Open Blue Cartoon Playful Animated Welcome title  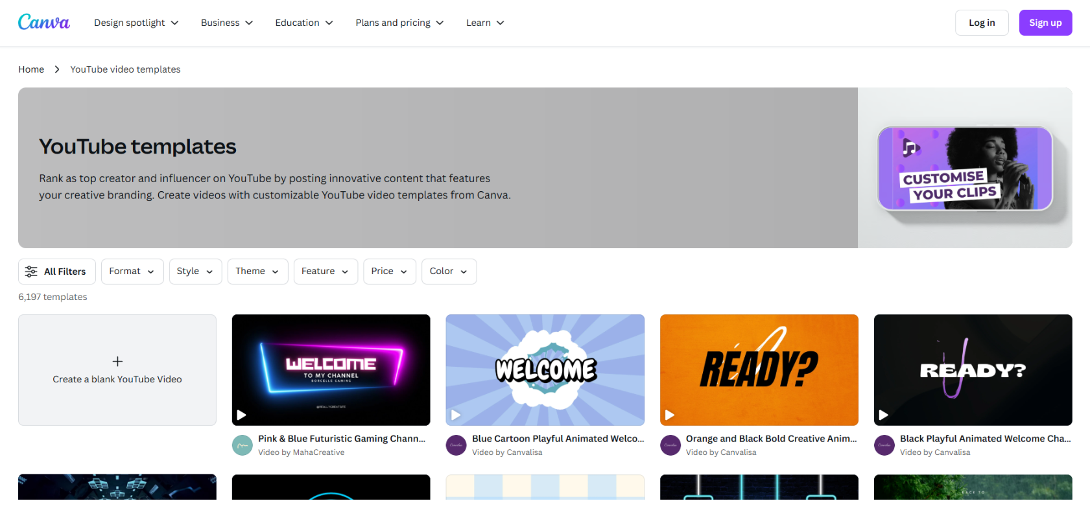point(558,439)
